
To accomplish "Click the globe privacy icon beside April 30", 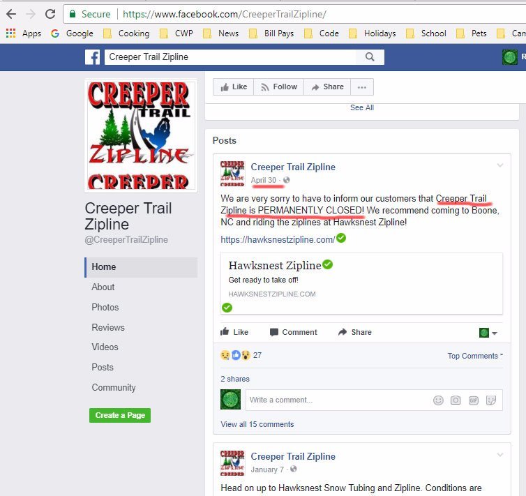I will 286,180.
